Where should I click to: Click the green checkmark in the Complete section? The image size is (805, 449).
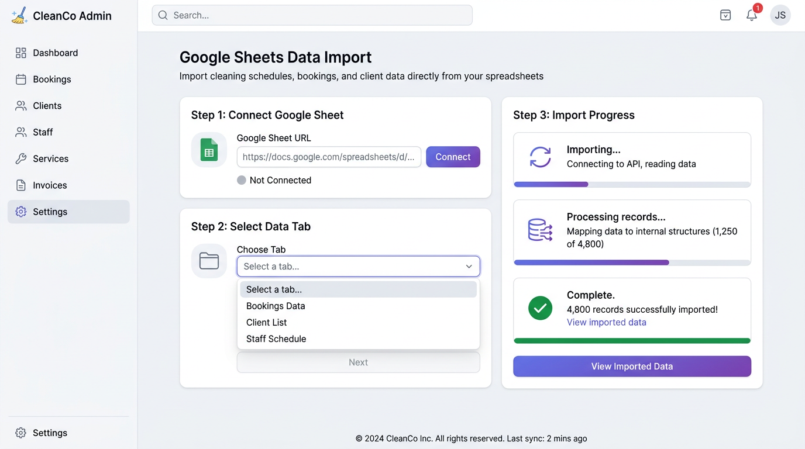point(539,308)
